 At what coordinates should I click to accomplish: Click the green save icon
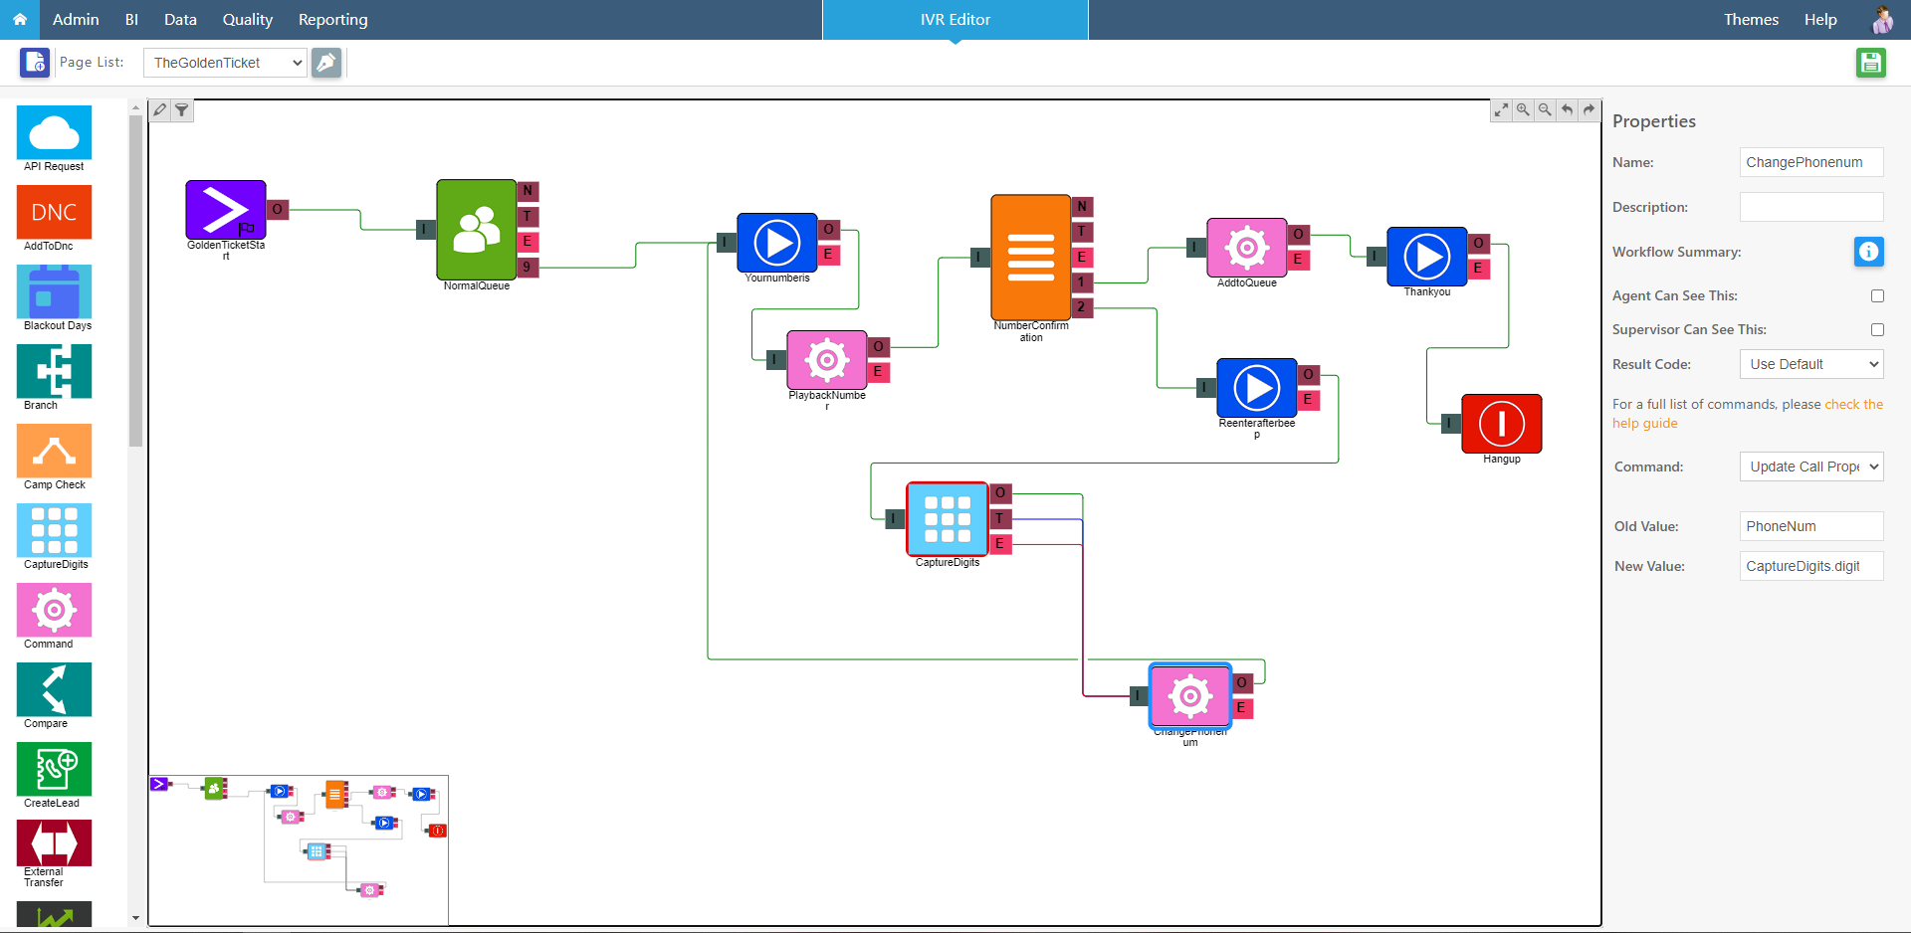[1871, 63]
